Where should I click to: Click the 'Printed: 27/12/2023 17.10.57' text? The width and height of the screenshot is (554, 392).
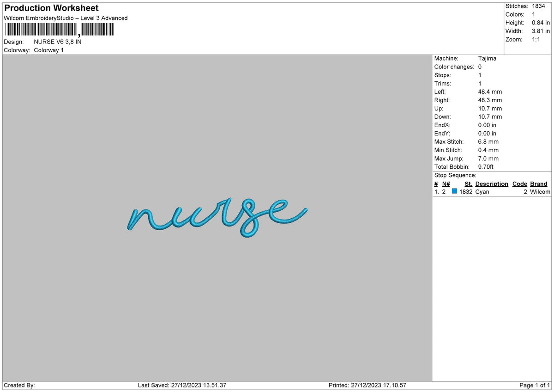pos(367,385)
